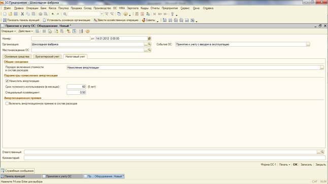This screenshot has width=328, height=184.
Task: Click the Форма ОС-1 button
Action: pyautogui.click(x=268, y=165)
